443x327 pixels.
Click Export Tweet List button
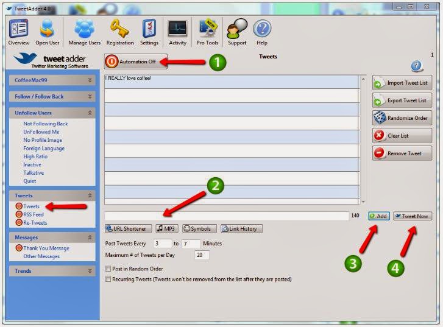coord(402,100)
